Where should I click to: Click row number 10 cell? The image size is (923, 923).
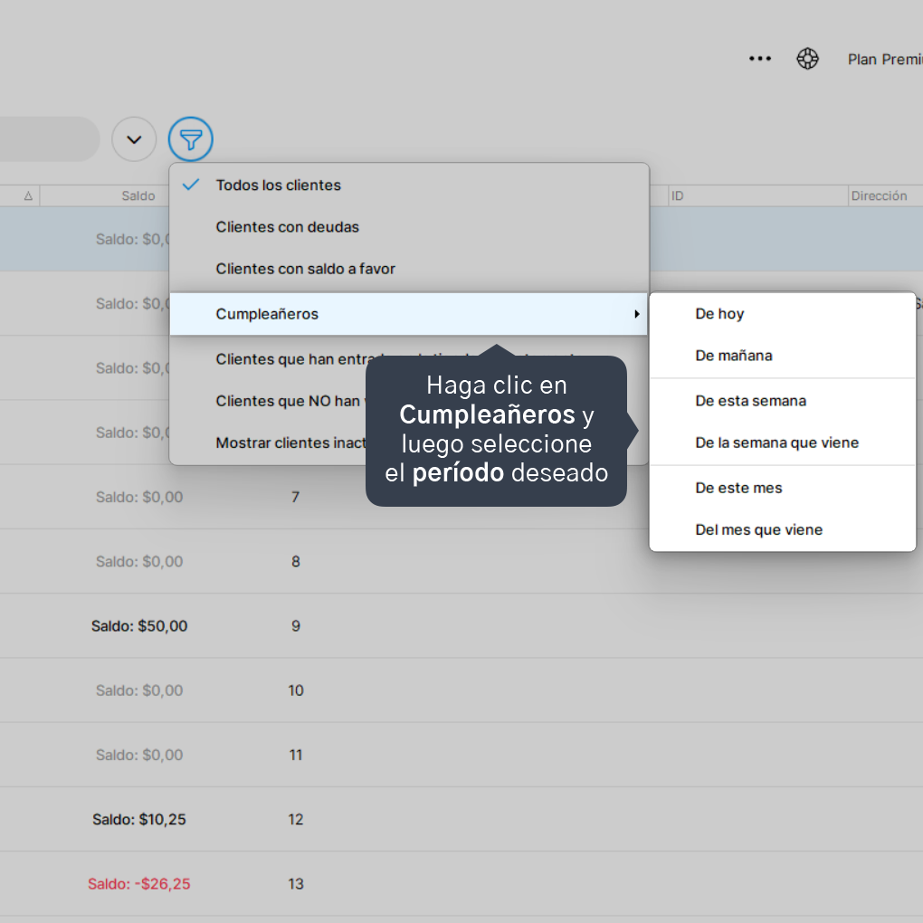click(296, 690)
